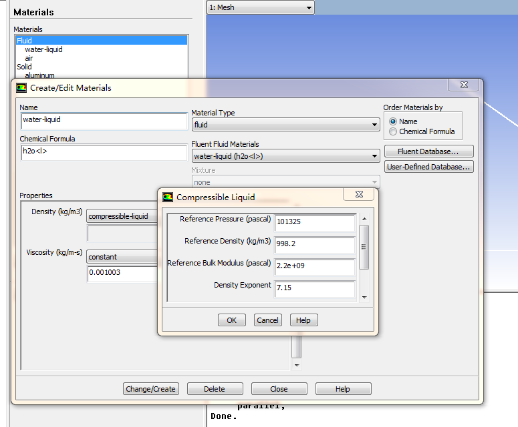Click OK in Compressible Liquid dialog

tap(231, 320)
